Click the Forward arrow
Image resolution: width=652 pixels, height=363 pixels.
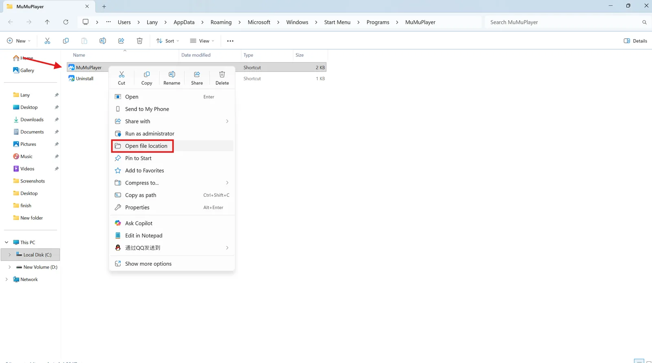coord(29,22)
